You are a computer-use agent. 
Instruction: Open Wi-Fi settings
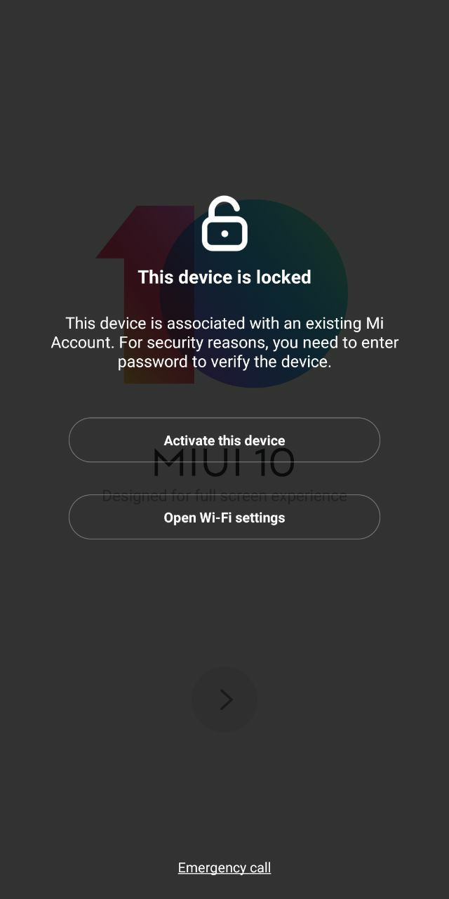tap(224, 518)
